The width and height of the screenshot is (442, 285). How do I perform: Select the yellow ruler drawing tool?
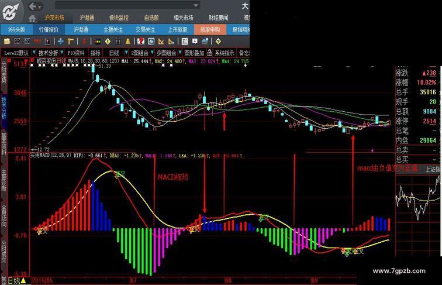(71, 42)
